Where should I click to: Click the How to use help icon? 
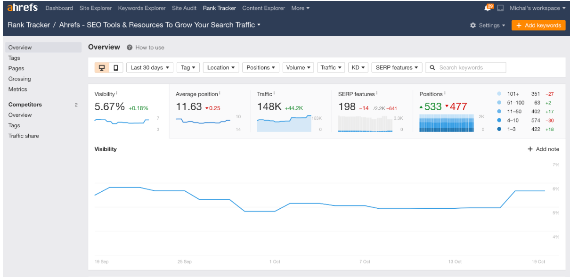(x=130, y=47)
